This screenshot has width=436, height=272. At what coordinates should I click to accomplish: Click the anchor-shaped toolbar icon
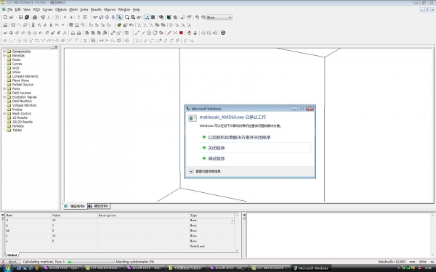(x=195, y=33)
